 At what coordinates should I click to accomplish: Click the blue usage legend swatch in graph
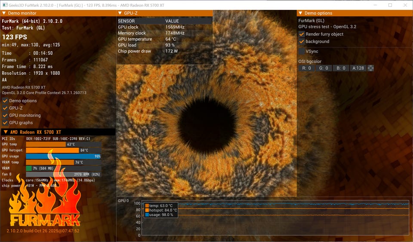(147, 214)
